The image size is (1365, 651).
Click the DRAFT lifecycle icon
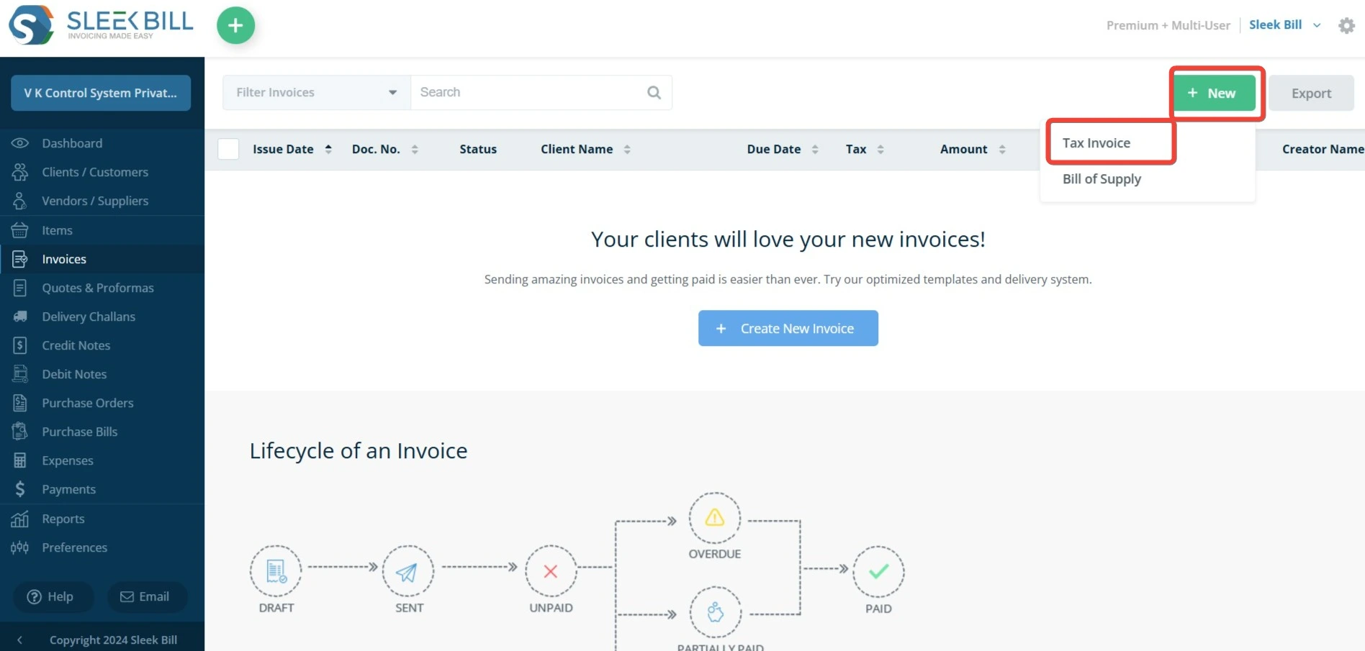(276, 571)
